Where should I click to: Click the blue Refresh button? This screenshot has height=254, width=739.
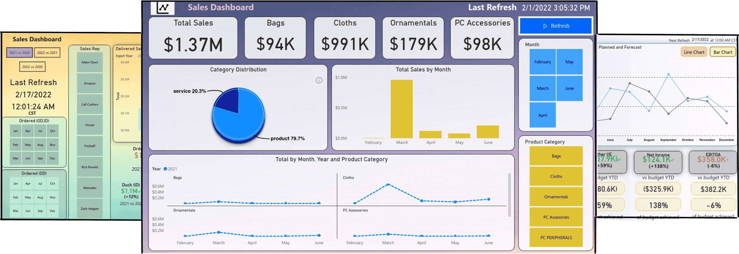[556, 26]
